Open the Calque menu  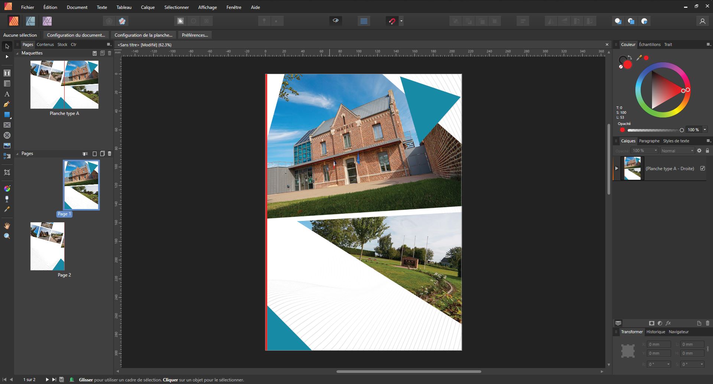pyautogui.click(x=148, y=7)
